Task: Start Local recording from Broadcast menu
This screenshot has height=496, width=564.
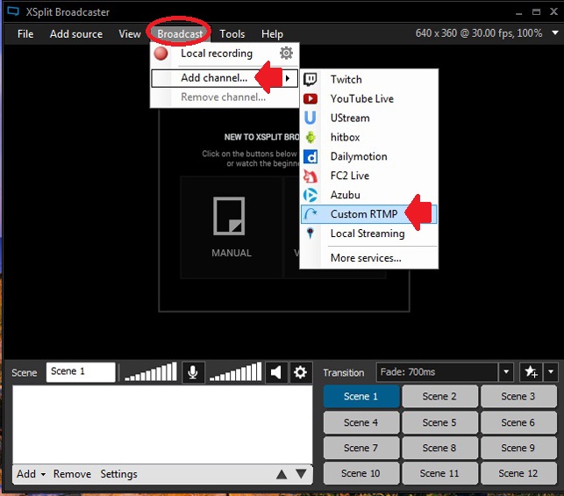Action: pyautogui.click(x=216, y=54)
